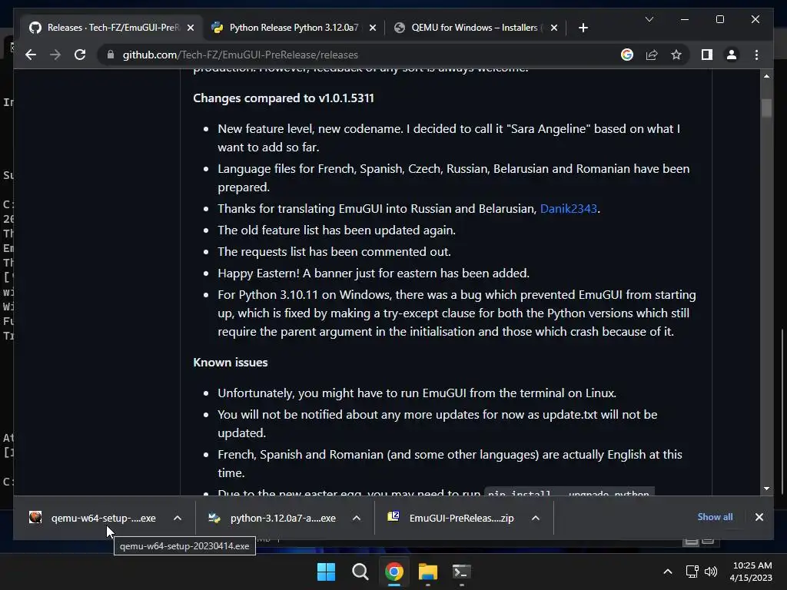Click Chrome icon in taskbar
The image size is (787, 590).
pos(394,572)
